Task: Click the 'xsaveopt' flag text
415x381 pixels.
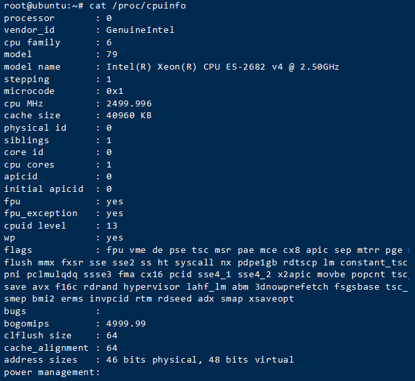Action: coord(272,299)
